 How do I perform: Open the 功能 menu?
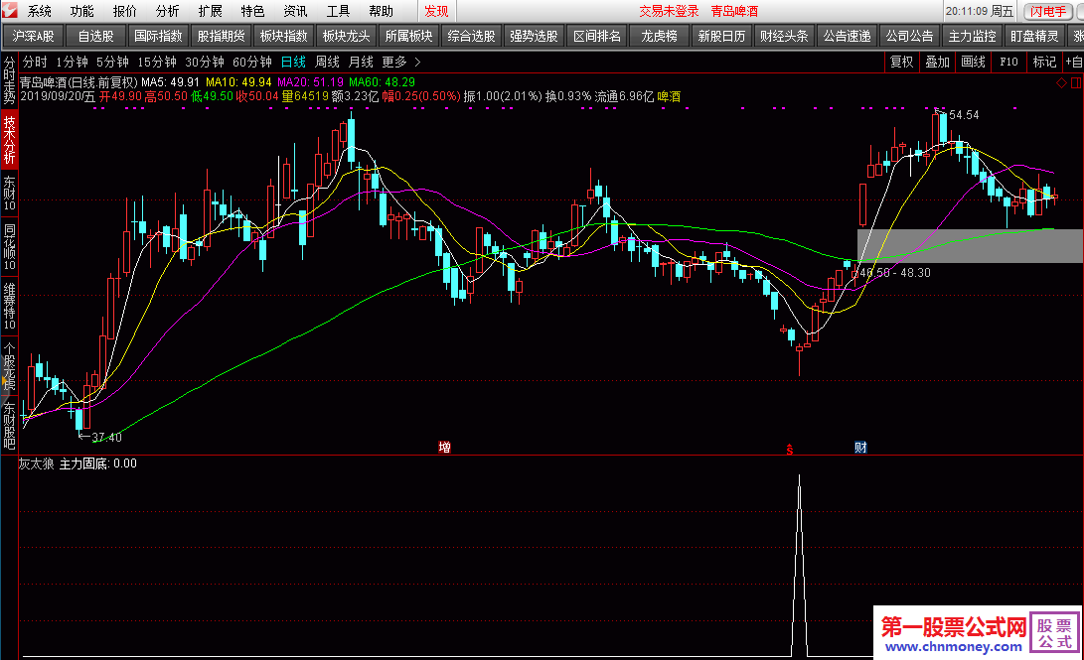(82, 11)
